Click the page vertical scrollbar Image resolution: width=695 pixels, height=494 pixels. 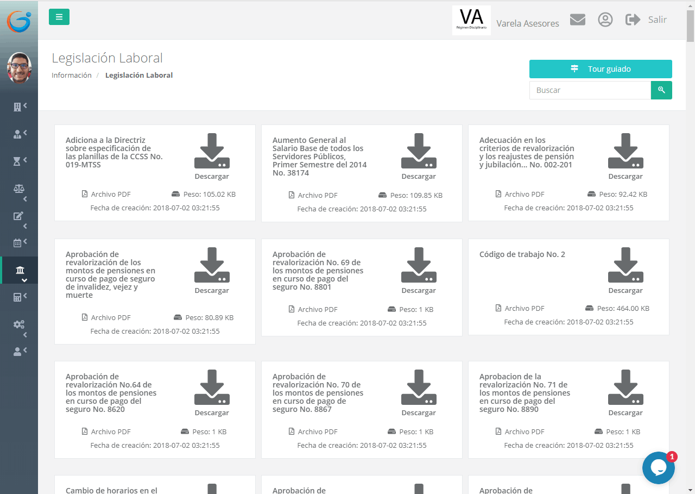[690, 27]
